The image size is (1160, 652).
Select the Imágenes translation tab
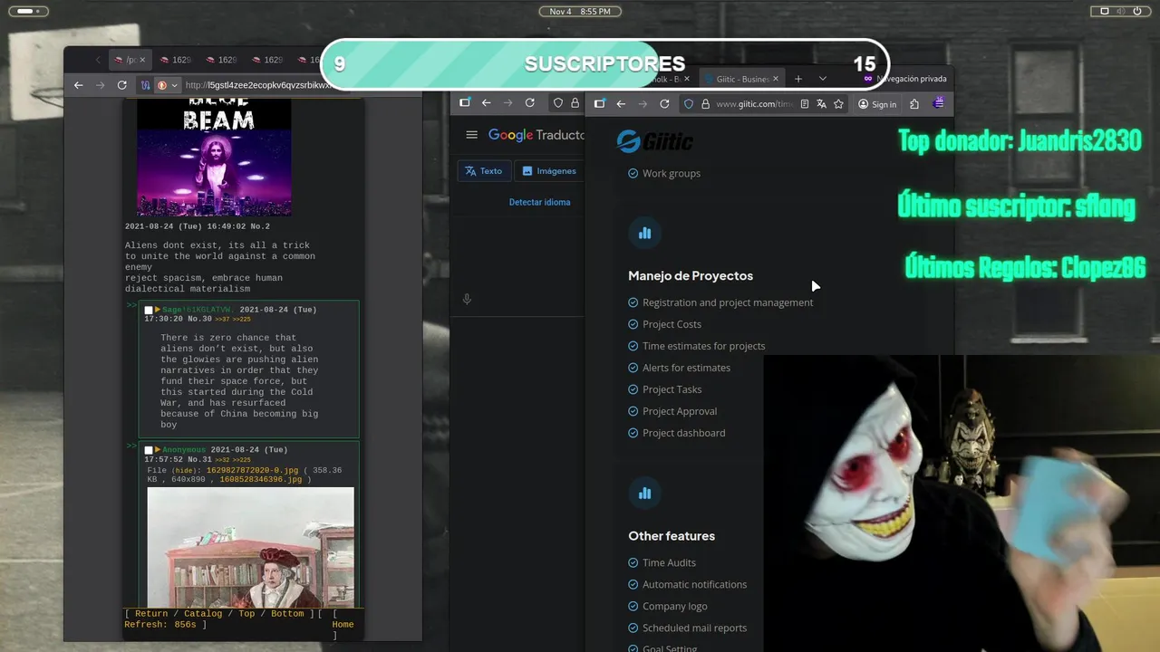(549, 170)
